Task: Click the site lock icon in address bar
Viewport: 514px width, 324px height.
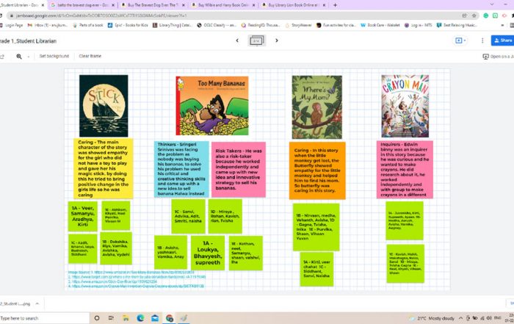Action: [12, 15]
